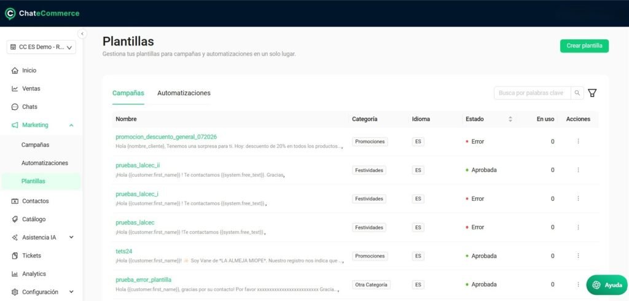
Task: Open the Ayuda help widget
Action: (607, 285)
